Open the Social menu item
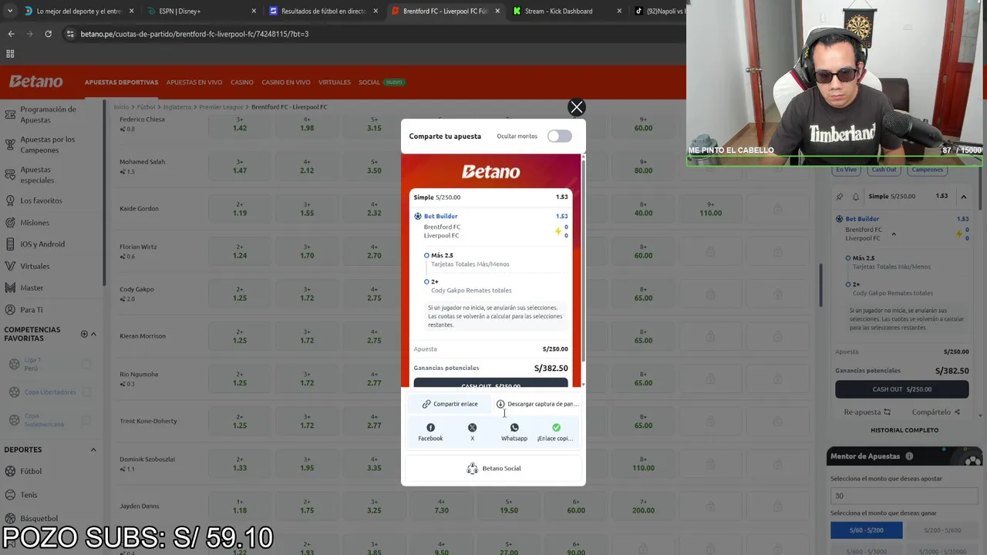987x555 pixels. (x=369, y=82)
